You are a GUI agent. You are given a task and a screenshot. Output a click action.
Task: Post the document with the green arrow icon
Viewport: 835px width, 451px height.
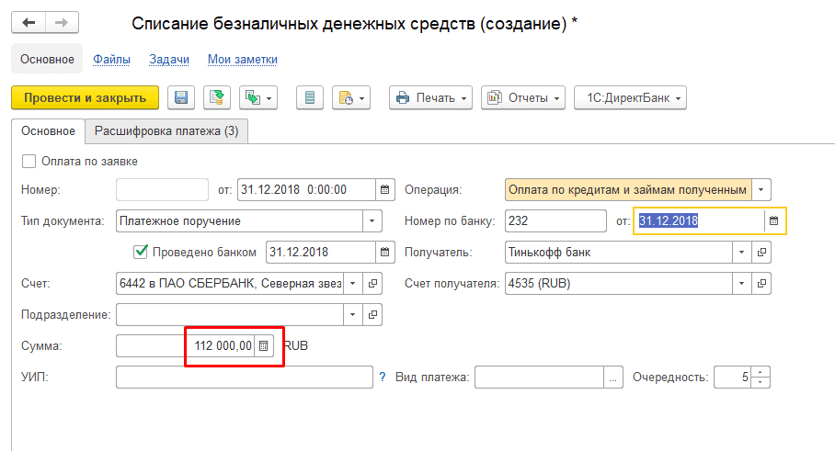point(217,98)
